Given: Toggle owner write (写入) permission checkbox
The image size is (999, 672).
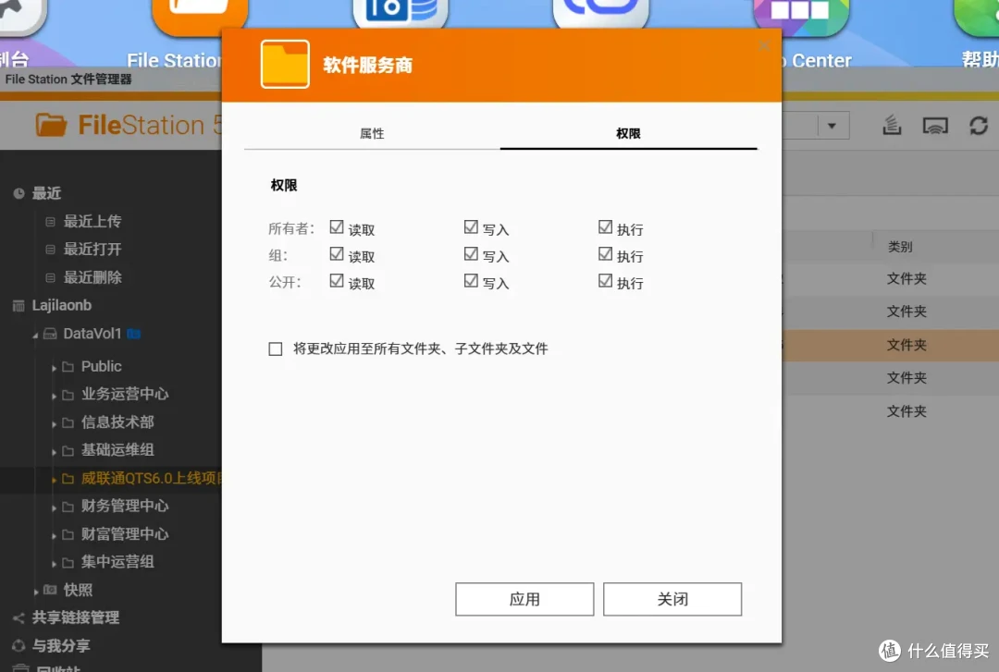Looking at the screenshot, I should [471, 226].
